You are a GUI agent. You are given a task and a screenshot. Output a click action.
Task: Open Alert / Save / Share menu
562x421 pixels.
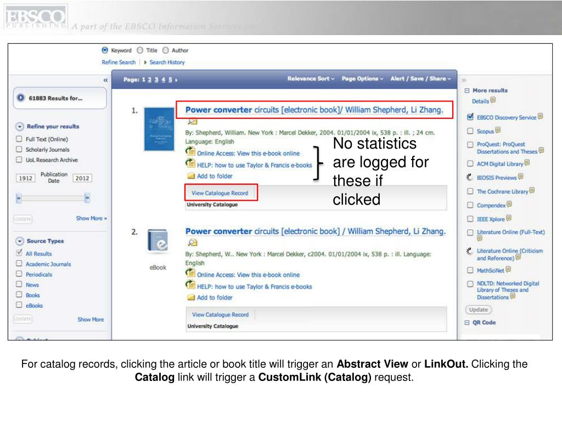click(x=421, y=78)
